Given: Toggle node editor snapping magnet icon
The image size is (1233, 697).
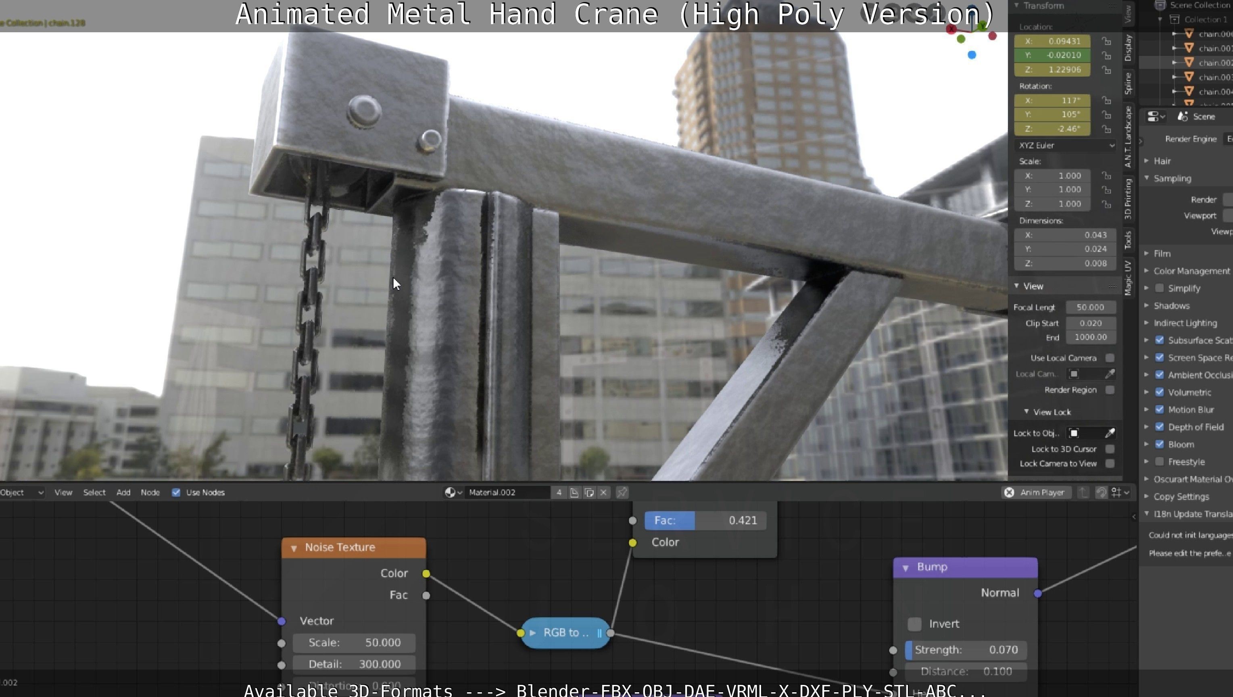Looking at the screenshot, I should coord(1102,492).
